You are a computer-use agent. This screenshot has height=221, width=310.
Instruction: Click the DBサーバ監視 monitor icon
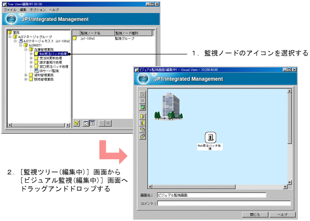click(x=36, y=71)
